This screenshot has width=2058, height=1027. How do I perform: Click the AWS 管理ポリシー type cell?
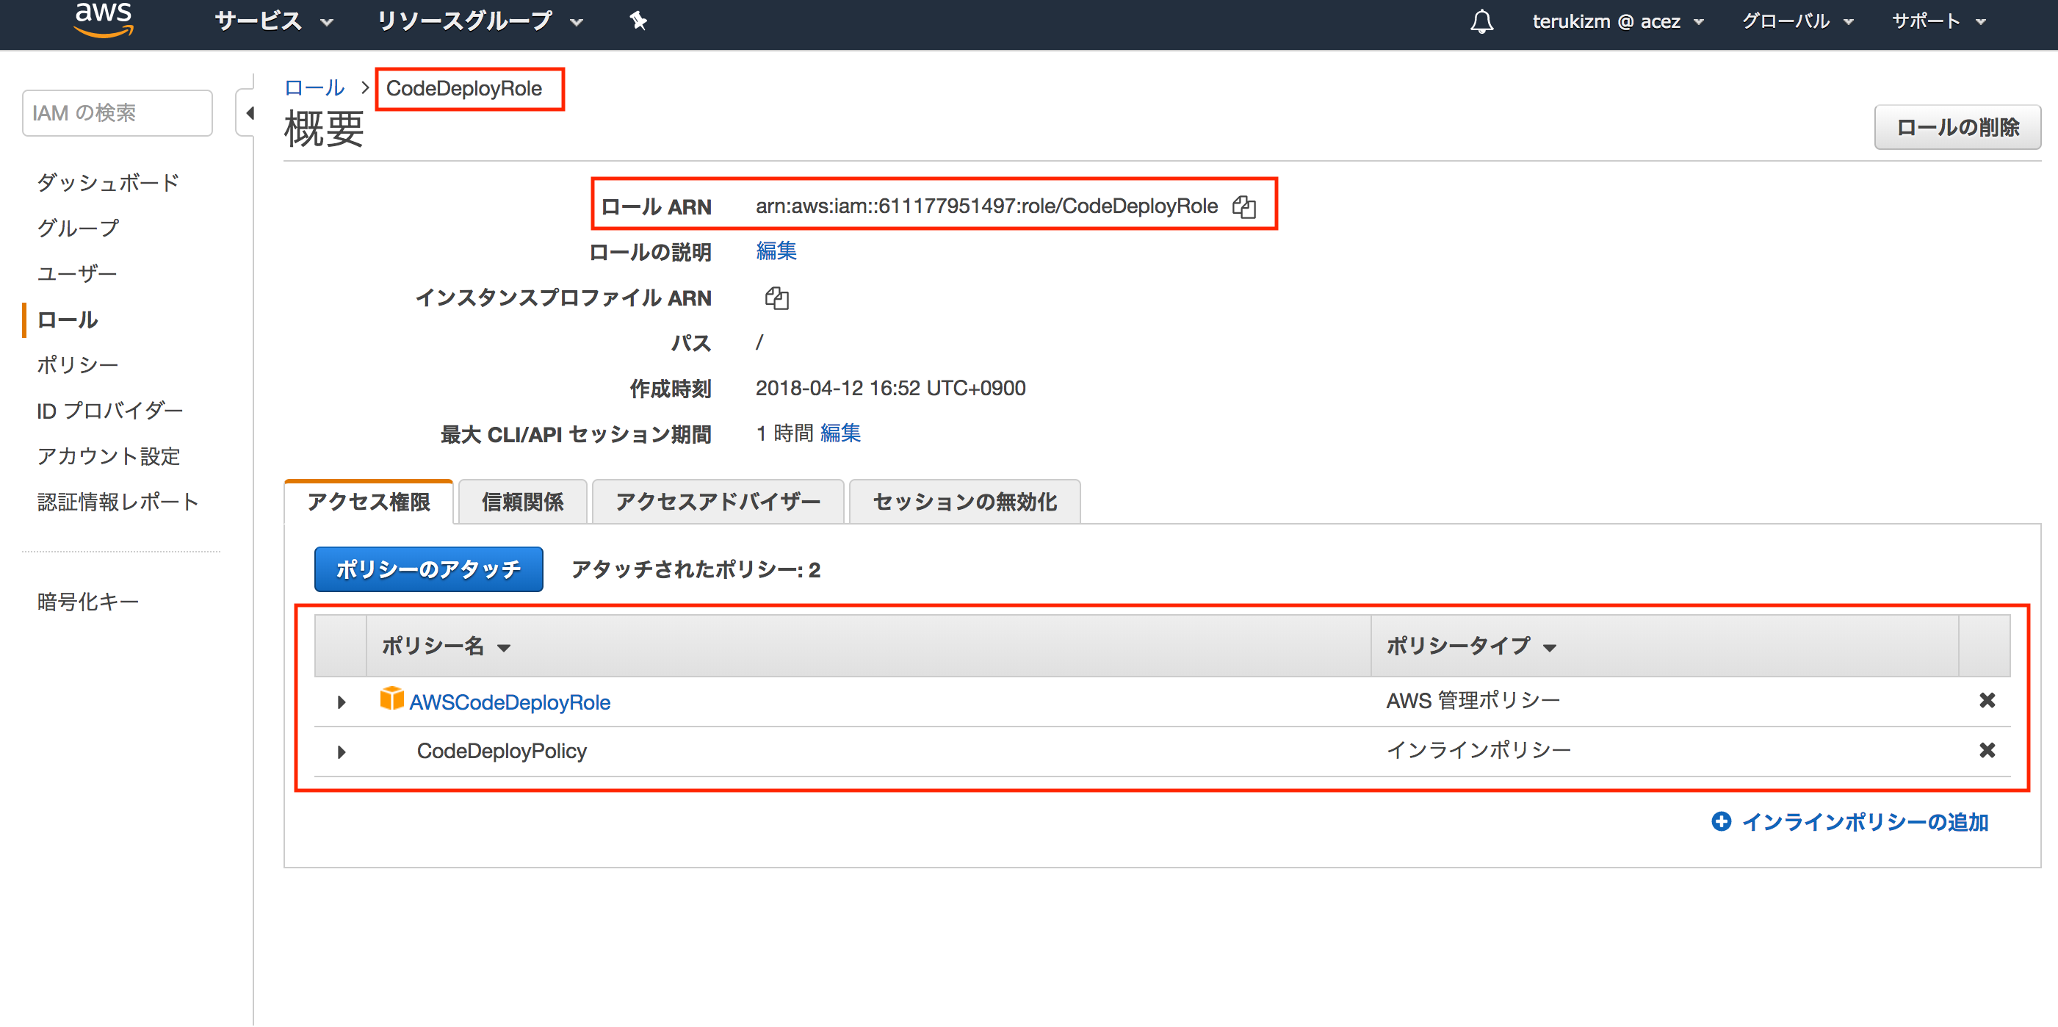[x=1473, y=701]
